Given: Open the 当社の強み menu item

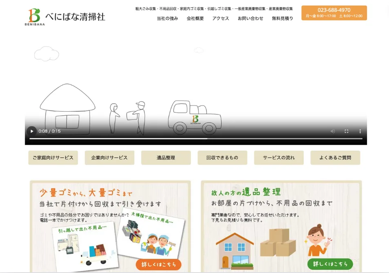Looking at the screenshot, I should [x=167, y=18].
